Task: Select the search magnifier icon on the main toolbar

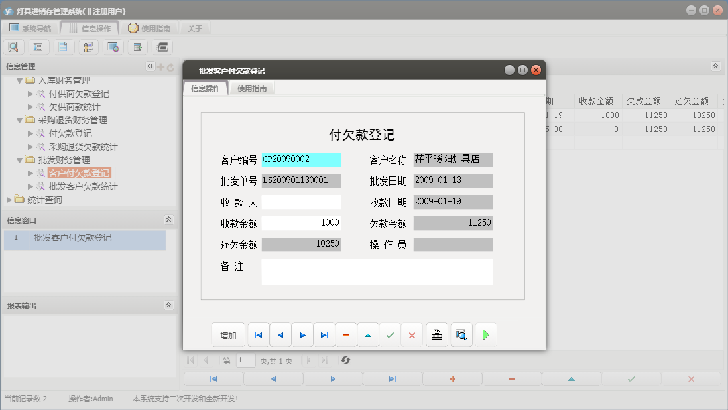Action: (x=13, y=47)
